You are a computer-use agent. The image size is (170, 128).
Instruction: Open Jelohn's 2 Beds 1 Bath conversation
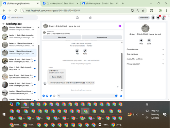(19, 37)
